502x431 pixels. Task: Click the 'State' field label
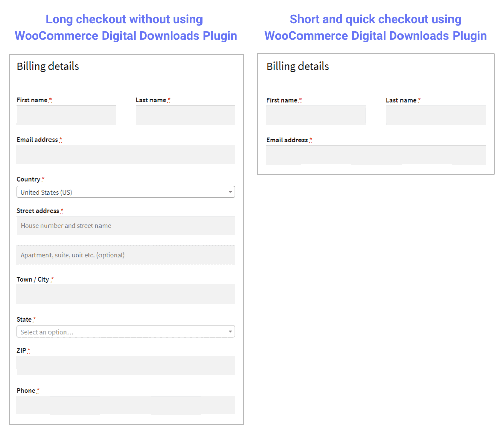click(x=24, y=320)
